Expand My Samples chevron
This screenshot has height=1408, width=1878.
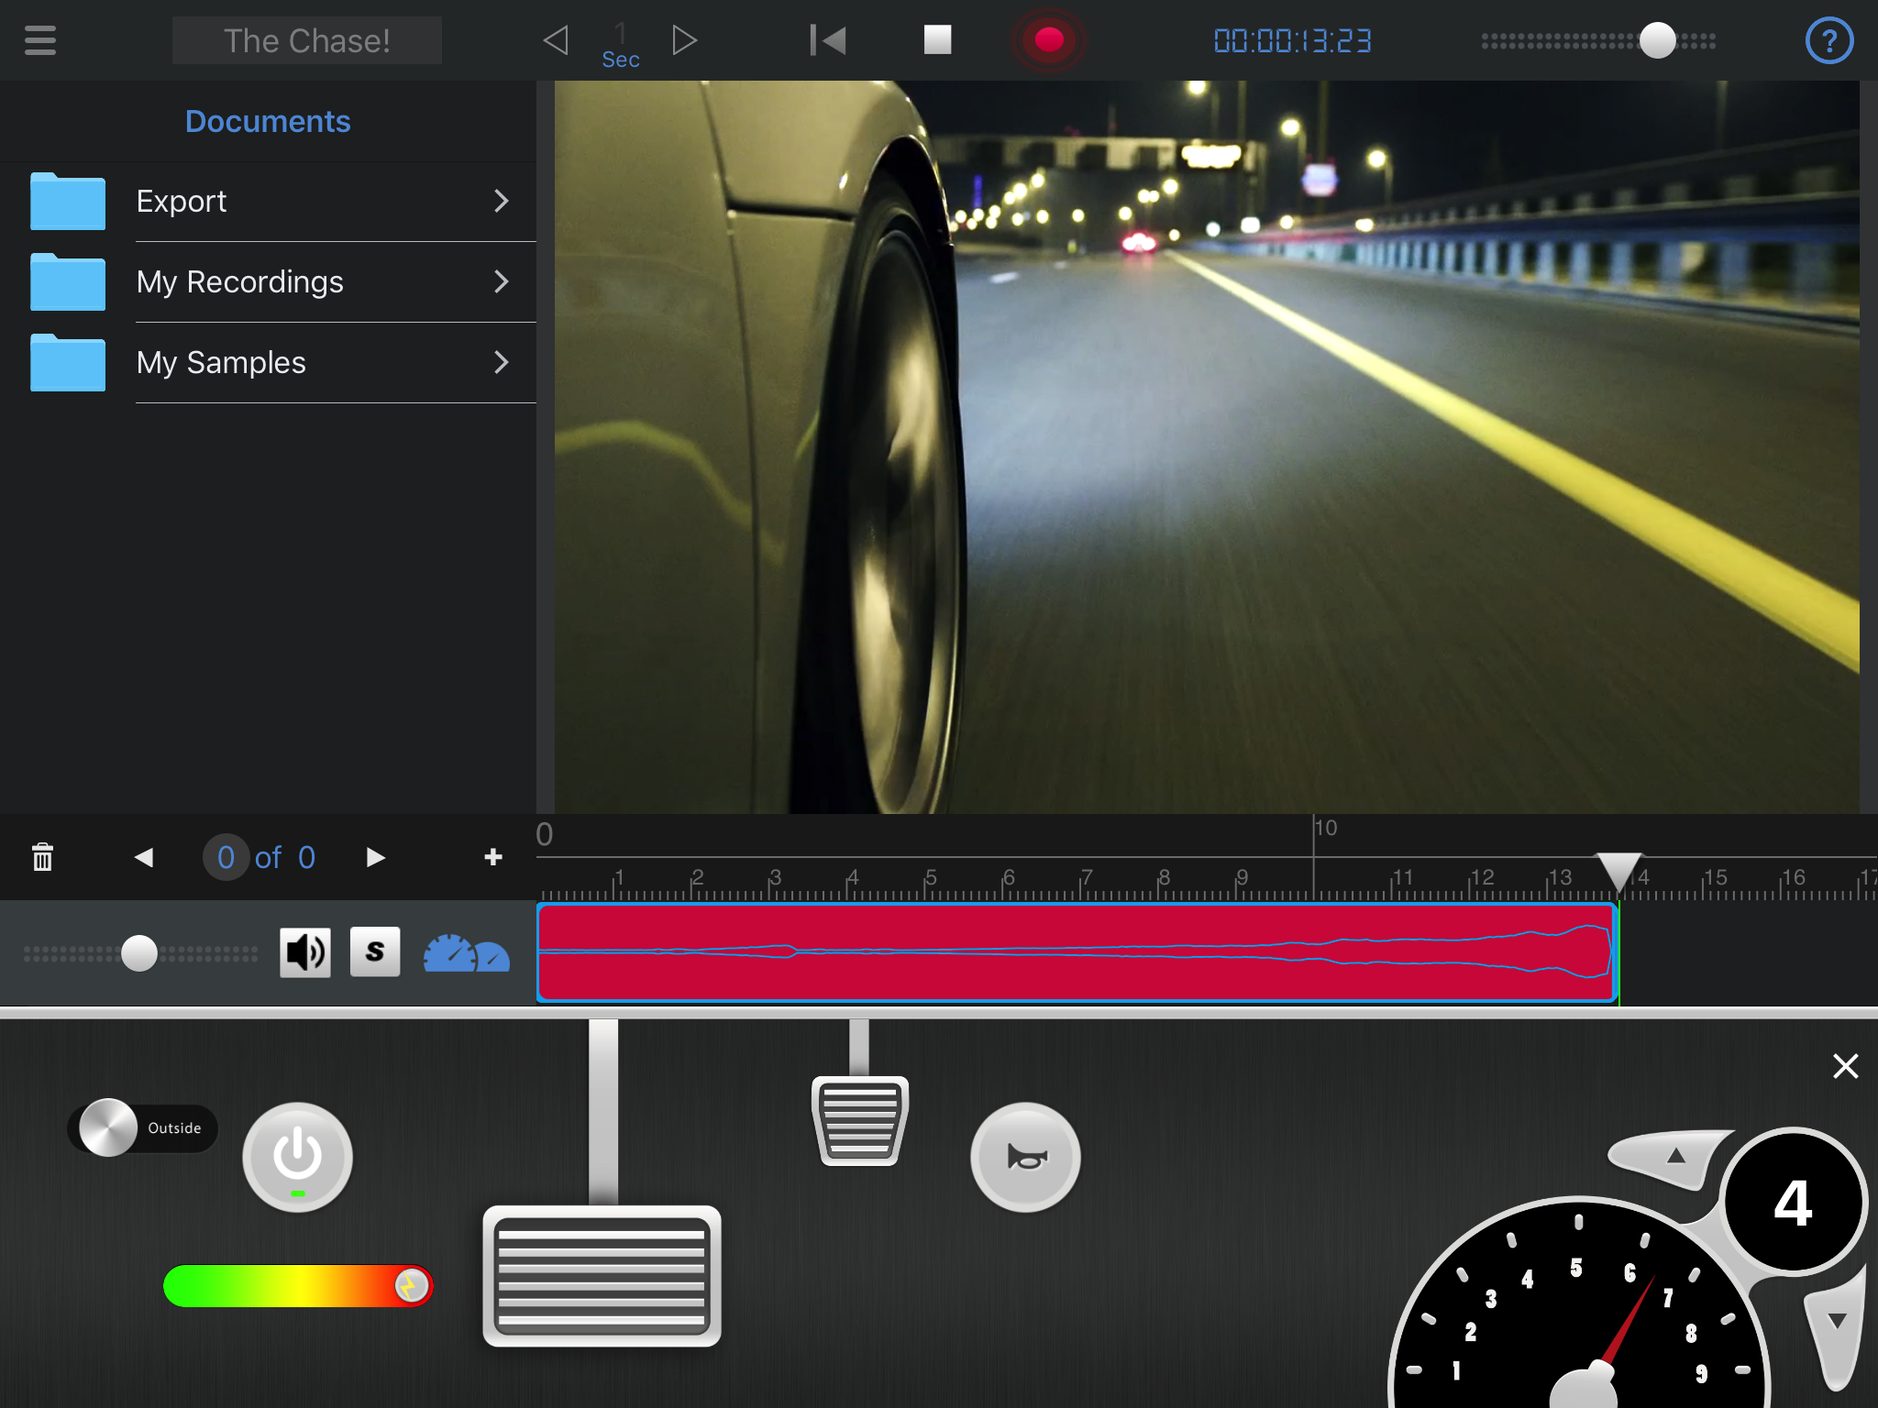[x=501, y=363]
